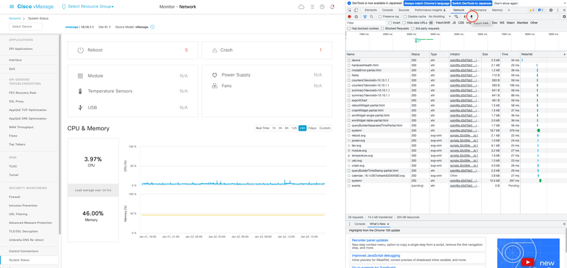Enable the Preserve log checkbox

tap(380, 16)
